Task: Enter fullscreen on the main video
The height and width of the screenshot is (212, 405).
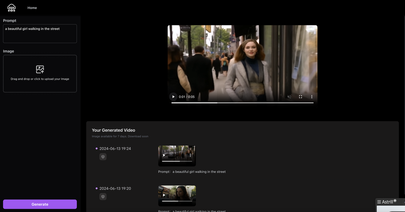Action: pyautogui.click(x=301, y=97)
